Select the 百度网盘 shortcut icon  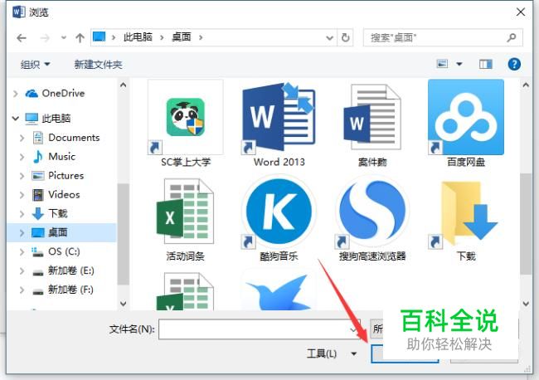(466, 117)
